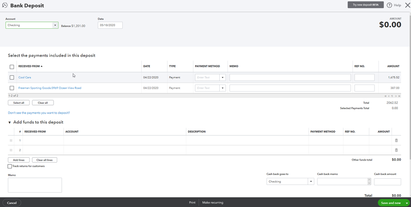Enable Track returns for customers
This screenshot has width=411, height=207.
click(10, 166)
